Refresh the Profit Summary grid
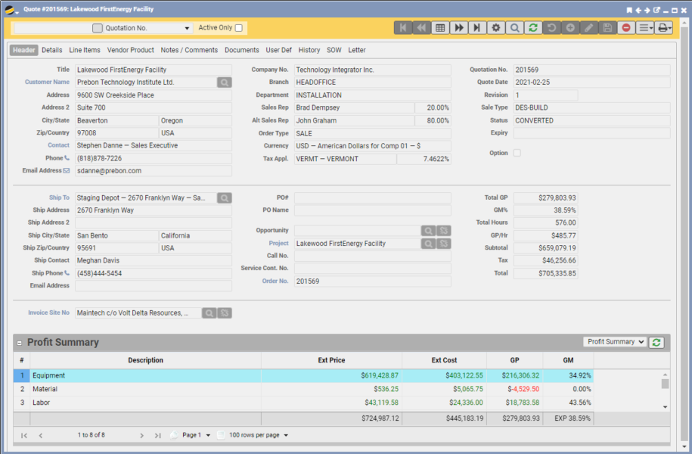This screenshot has height=454, width=692. tap(657, 342)
